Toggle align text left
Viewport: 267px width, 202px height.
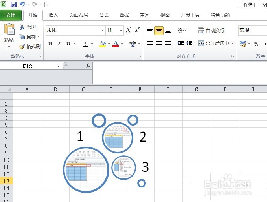pos(150,44)
